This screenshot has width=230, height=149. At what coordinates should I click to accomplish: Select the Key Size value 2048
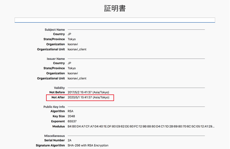[71, 116]
